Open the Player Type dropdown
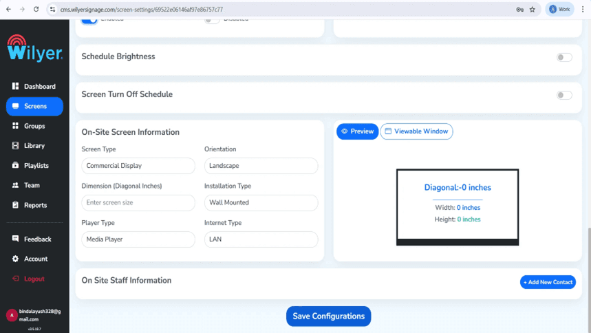The width and height of the screenshot is (591, 333). pos(138,239)
